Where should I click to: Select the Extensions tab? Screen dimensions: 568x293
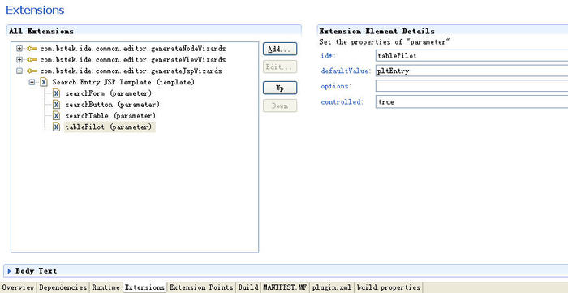click(x=145, y=287)
